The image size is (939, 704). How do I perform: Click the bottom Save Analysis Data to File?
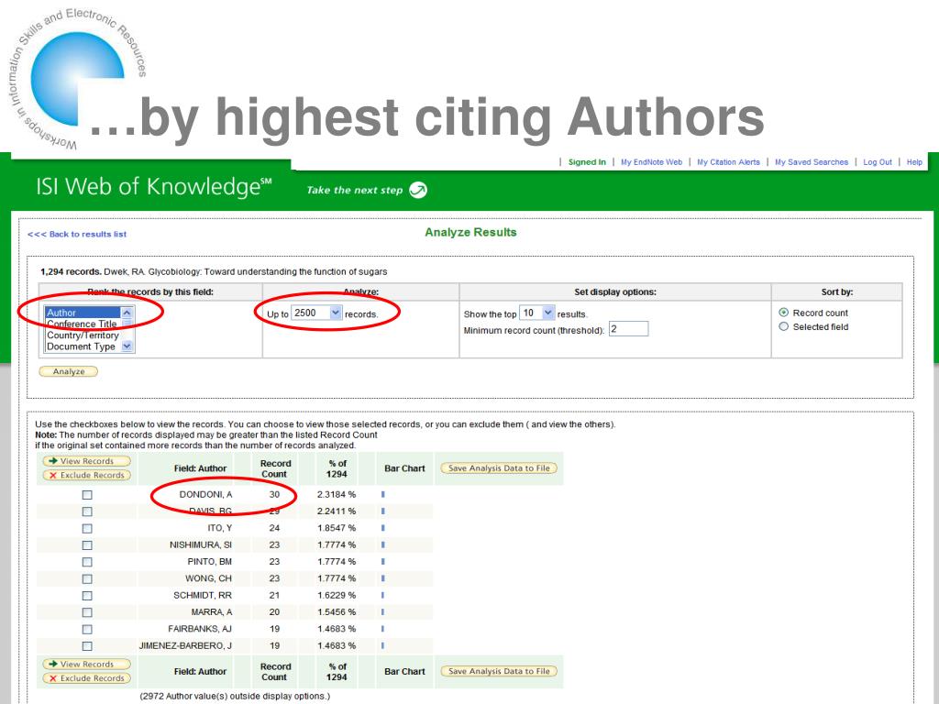click(499, 671)
